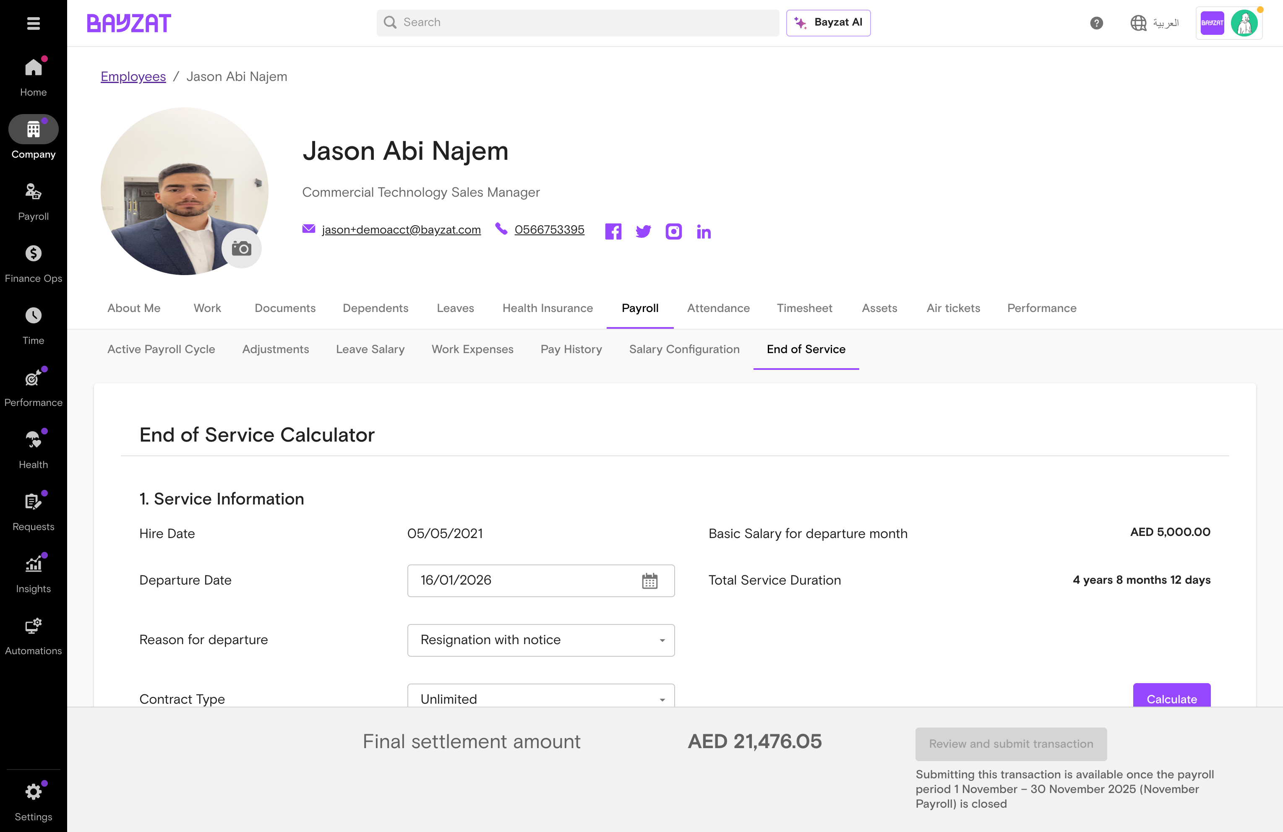Select Pay History sub-tab
Screen dimensions: 1283x832
571,349
